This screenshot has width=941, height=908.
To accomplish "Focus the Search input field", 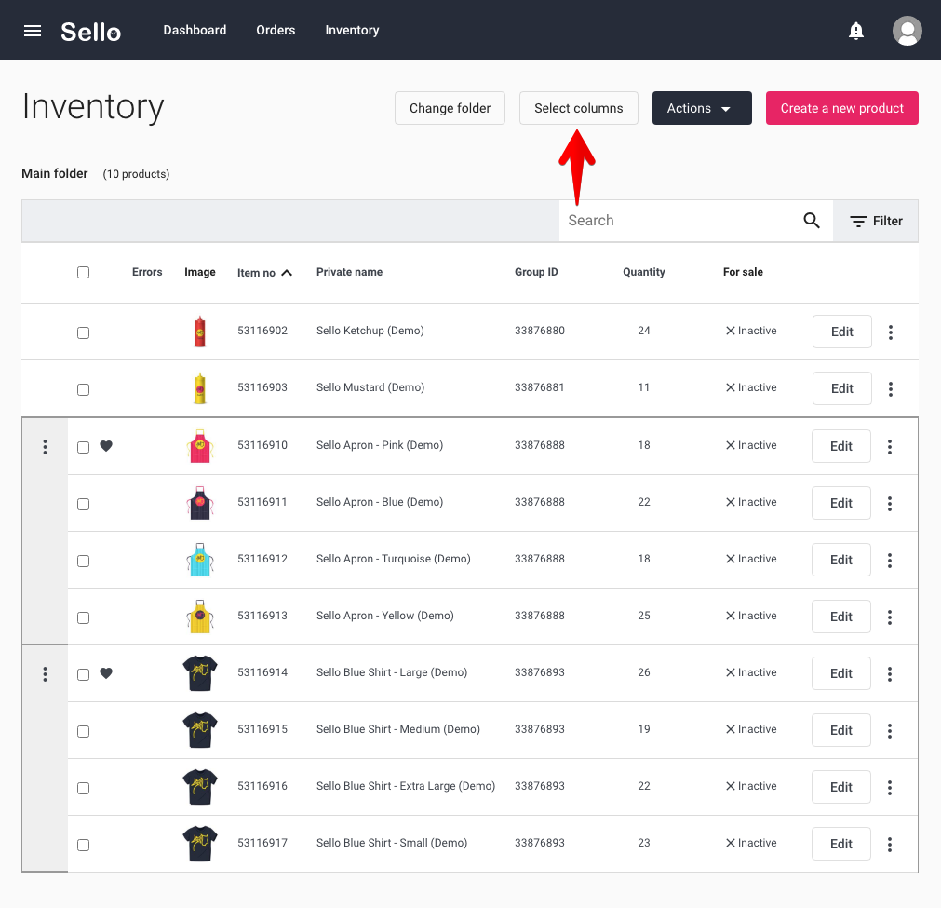I will click(681, 221).
